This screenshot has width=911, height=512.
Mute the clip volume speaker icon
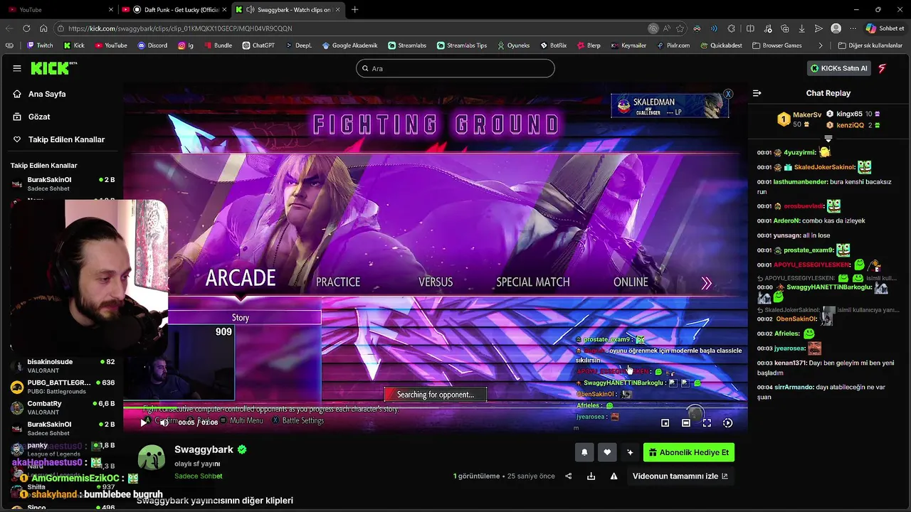point(164,422)
